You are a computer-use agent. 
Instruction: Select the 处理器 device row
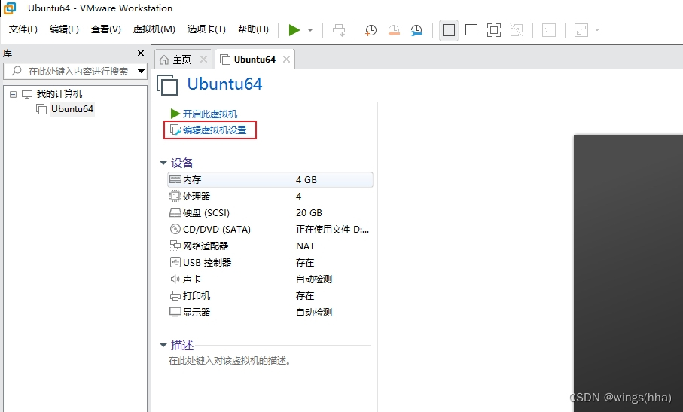270,197
